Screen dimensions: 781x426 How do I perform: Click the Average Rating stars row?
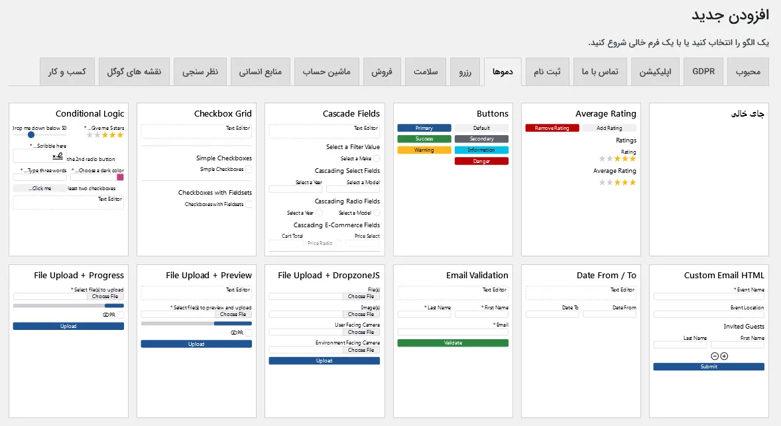[618, 183]
